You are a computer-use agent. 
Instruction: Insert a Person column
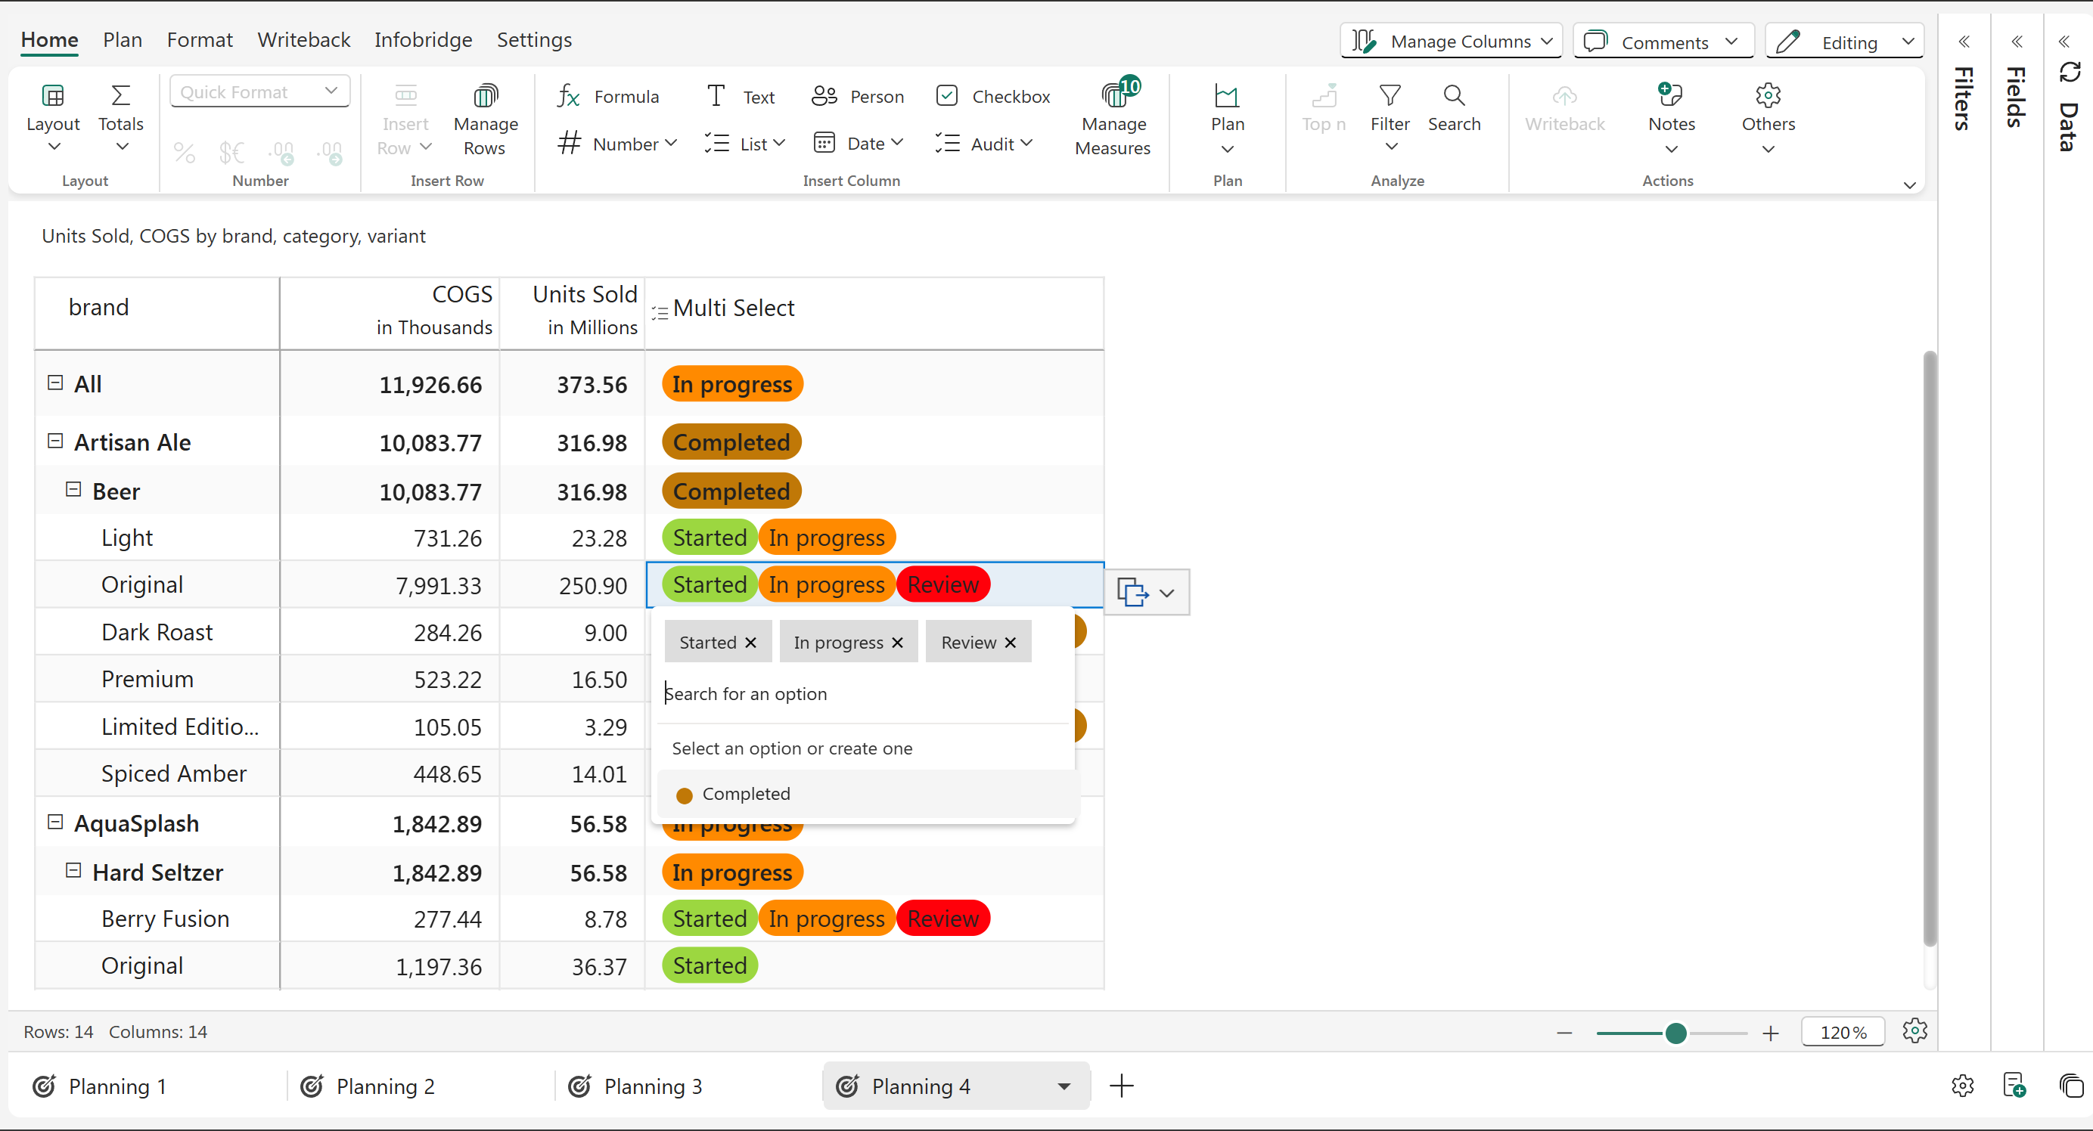pyautogui.click(x=857, y=97)
